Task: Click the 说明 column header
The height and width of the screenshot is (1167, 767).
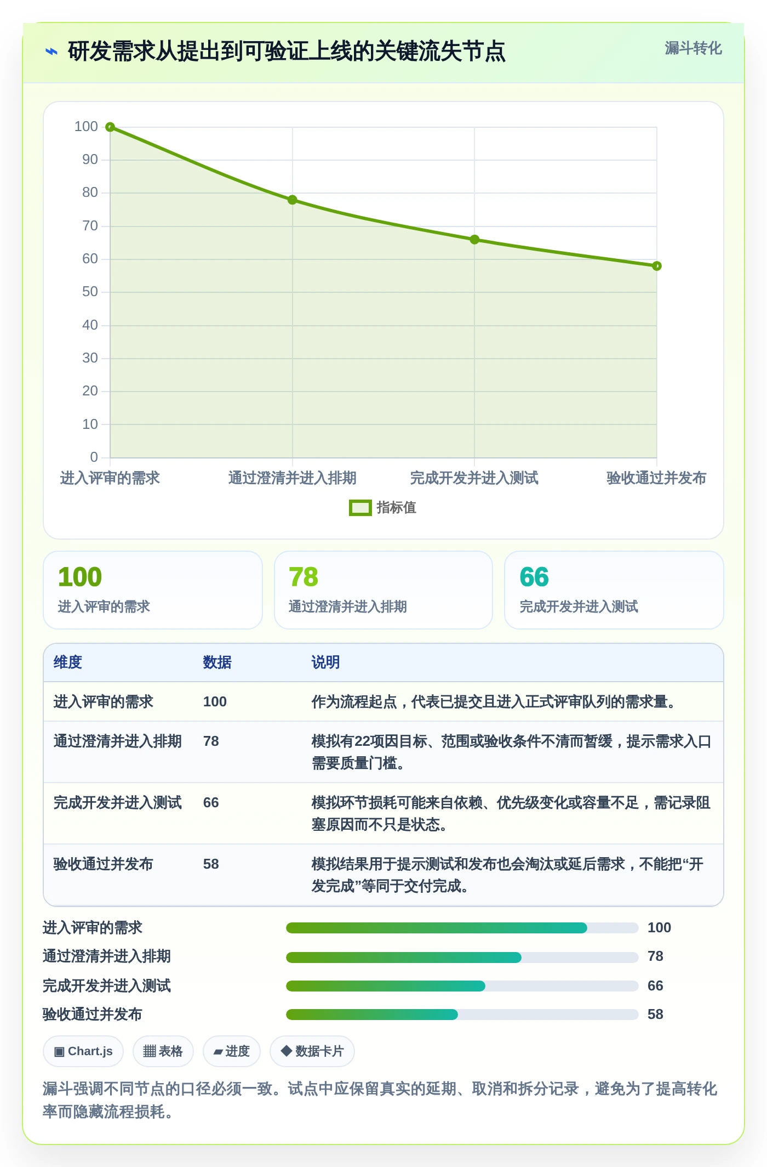Action: (326, 662)
